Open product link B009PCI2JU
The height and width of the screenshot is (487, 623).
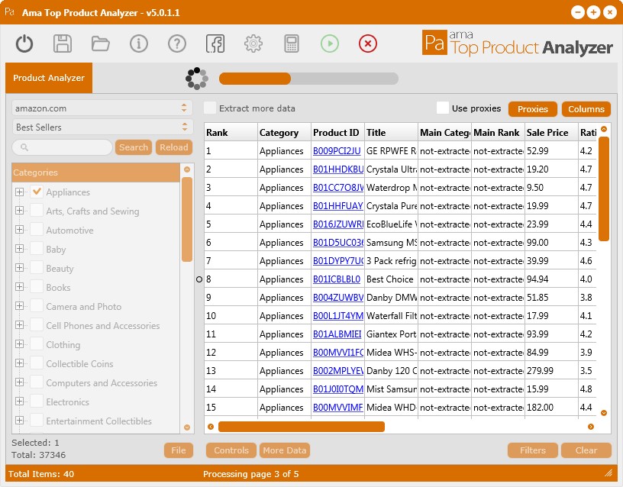[337, 151]
